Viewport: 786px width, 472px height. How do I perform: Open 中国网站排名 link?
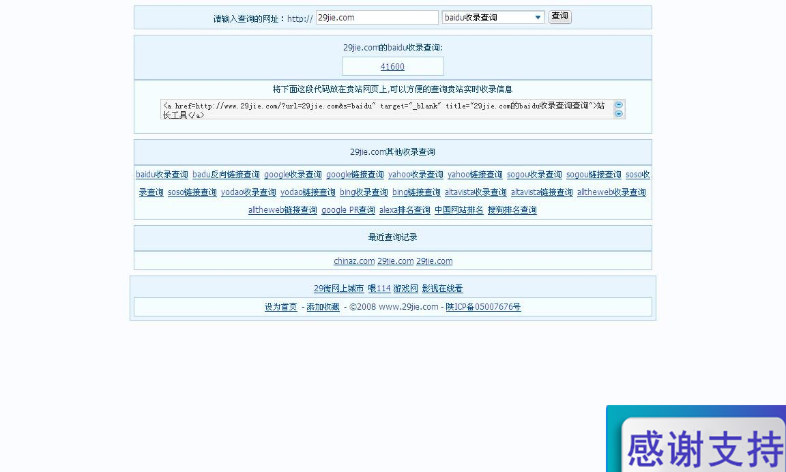[458, 210]
